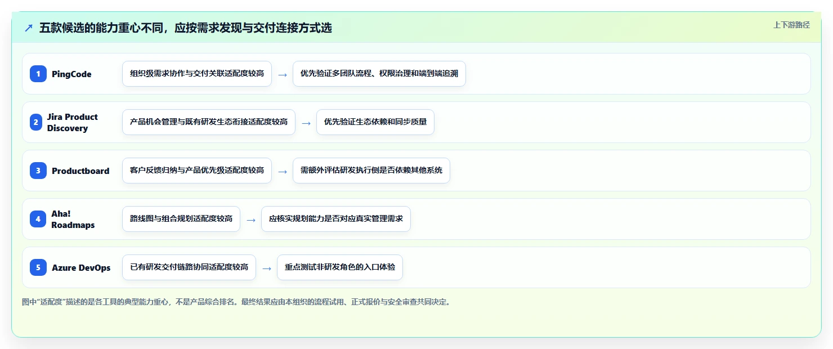Click the heading text 五款候选的能力重心不同
The width and height of the screenshot is (833, 349).
[x=101, y=28]
